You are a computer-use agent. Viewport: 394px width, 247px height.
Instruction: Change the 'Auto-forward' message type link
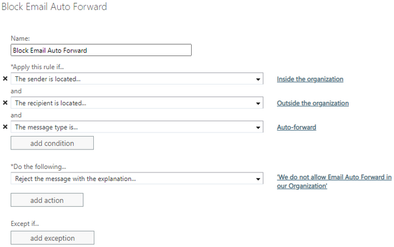click(x=296, y=127)
